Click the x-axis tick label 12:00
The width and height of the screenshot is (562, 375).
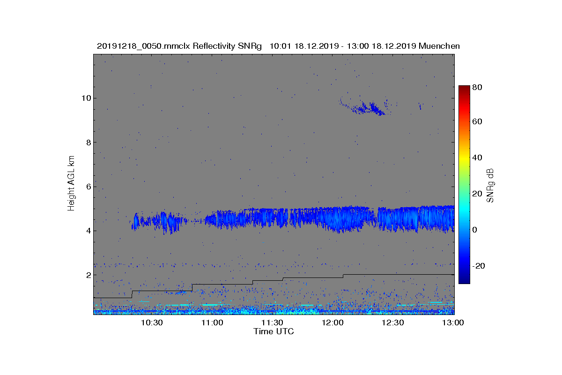point(333,322)
